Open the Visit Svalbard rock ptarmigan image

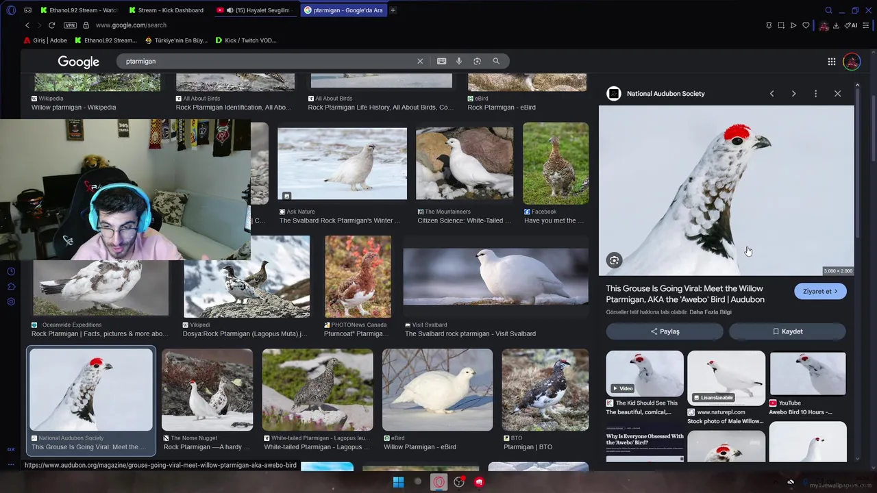point(495,277)
